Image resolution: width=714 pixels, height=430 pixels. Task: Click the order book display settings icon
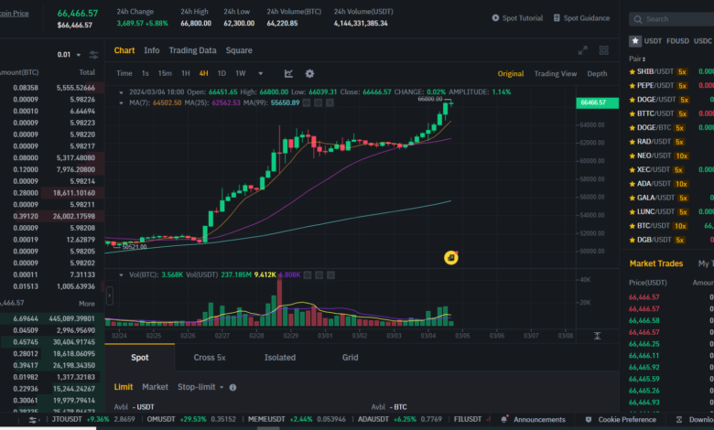tap(93, 55)
